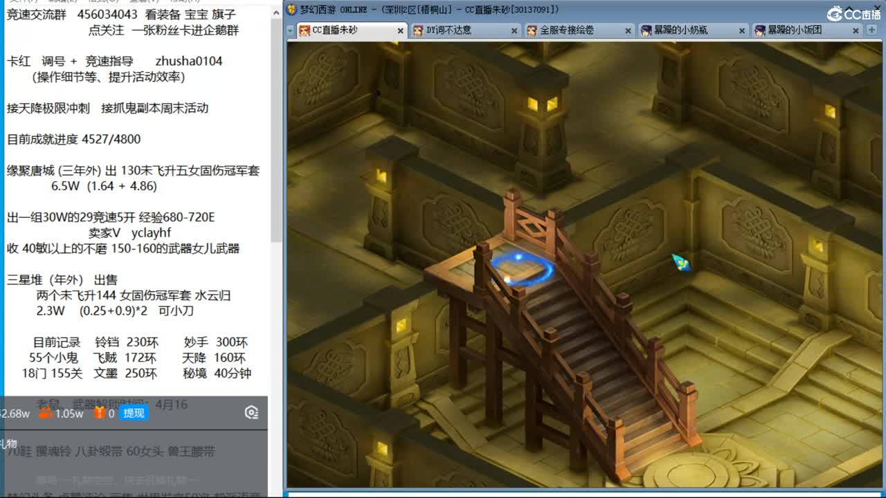The image size is (886, 498).
Task: Click the 6.5W (1.64 + 4.86) price line
Action: point(104,186)
